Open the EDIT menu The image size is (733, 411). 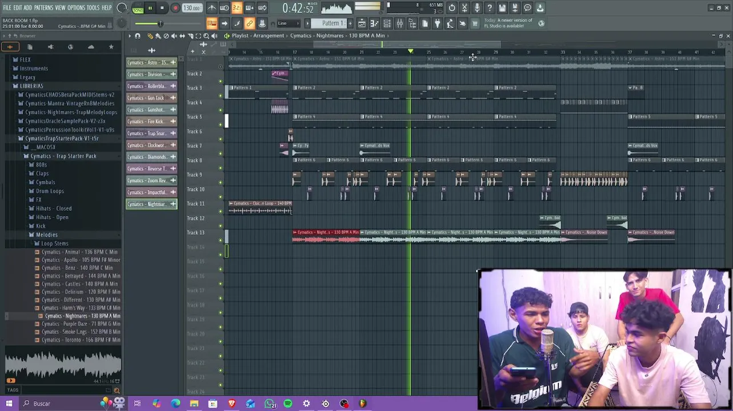[18, 8]
